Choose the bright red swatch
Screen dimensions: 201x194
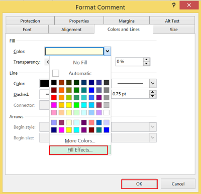(54, 97)
